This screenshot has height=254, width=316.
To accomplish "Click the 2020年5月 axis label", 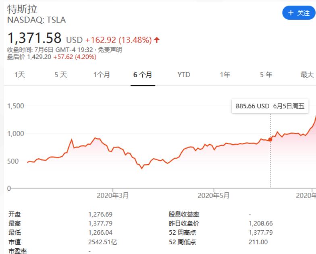I will pos(214,196).
